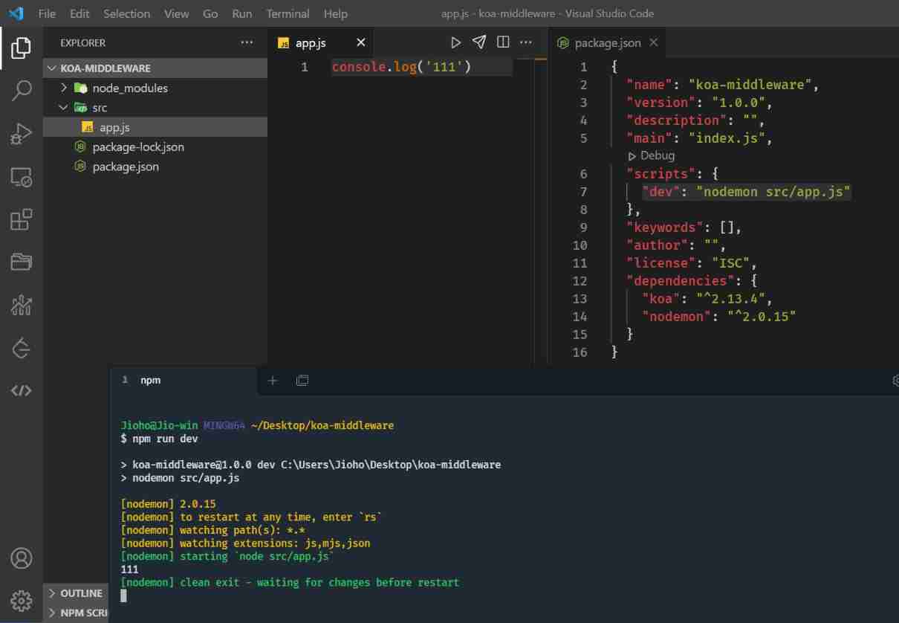
Task: Run app.js with the play button
Action: click(x=455, y=42)
